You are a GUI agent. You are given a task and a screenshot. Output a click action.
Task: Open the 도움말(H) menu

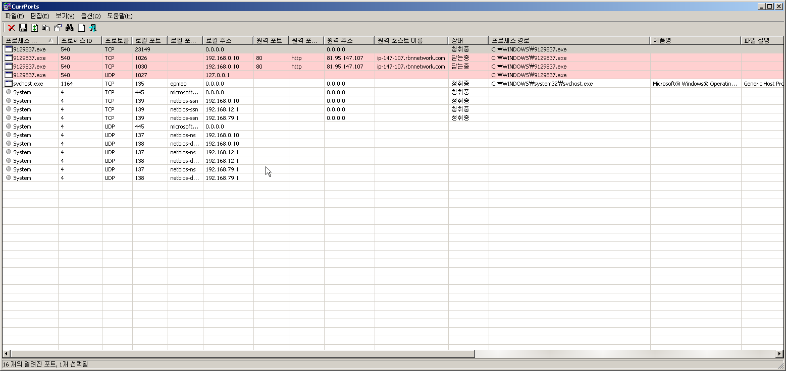point(120,16)
